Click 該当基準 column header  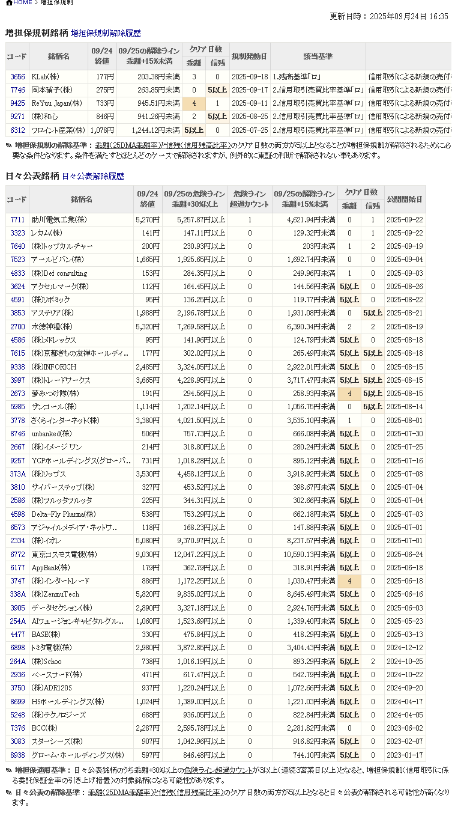pos(318,56)
